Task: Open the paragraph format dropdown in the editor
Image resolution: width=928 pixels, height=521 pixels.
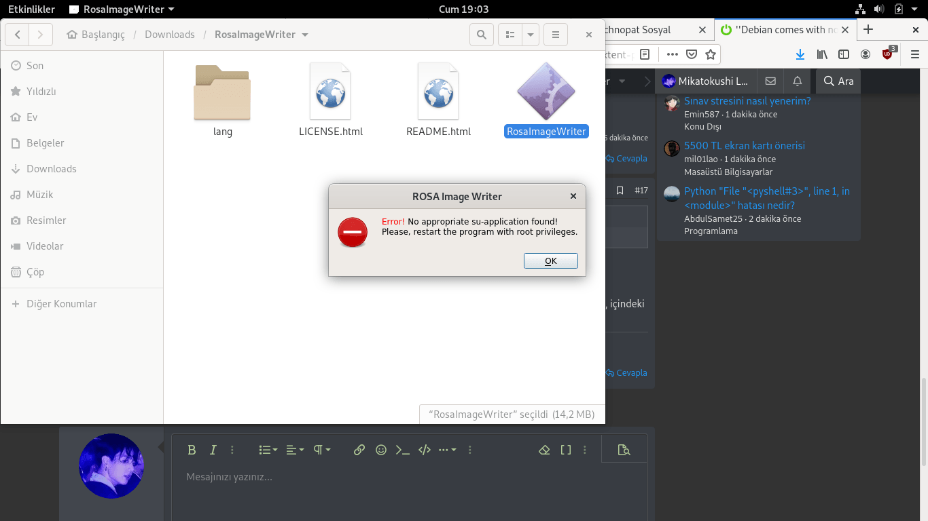Action: (x=321, y=450)
